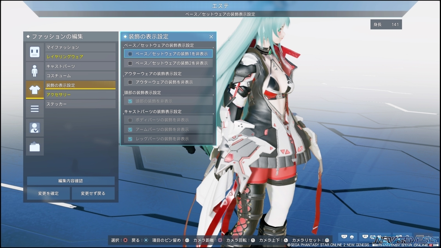Screen dimensions: 441x248
Task: Click the アウターウェアの装飾表示設定 section heading
Action: (153, 74)
